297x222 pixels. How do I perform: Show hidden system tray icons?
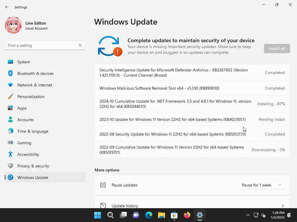248,215
